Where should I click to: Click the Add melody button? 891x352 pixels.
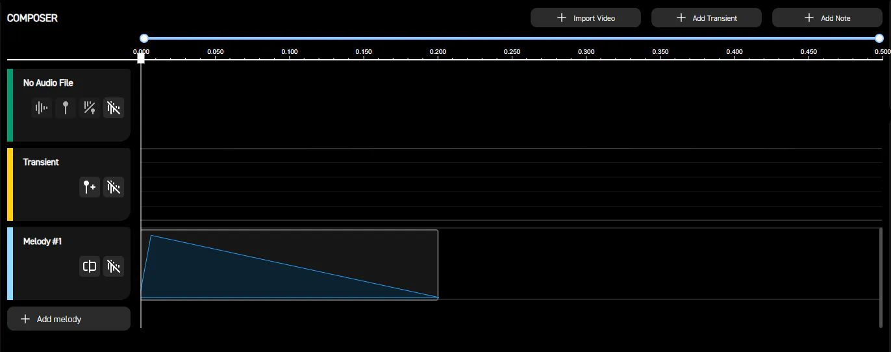click(x=69, y=319)
